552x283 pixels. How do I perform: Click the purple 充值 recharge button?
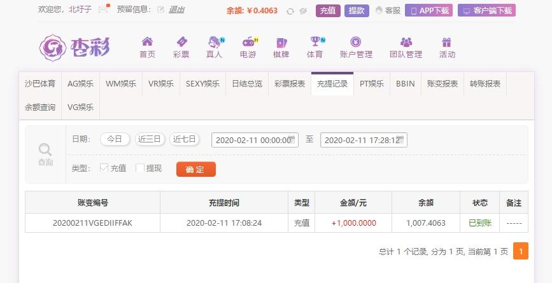pyautogui.click(x=328, y=11)
